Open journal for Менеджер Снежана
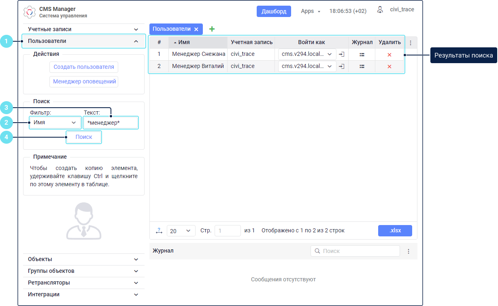Viewport: 498px width, 306px height. [362, 54]
